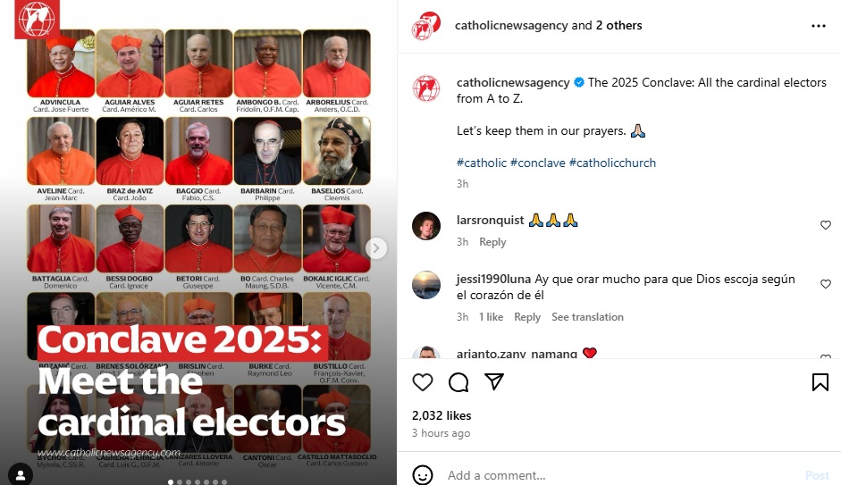Open the three-dot more options menu
This screenshot has width=841, height=485.
[819, 26]
